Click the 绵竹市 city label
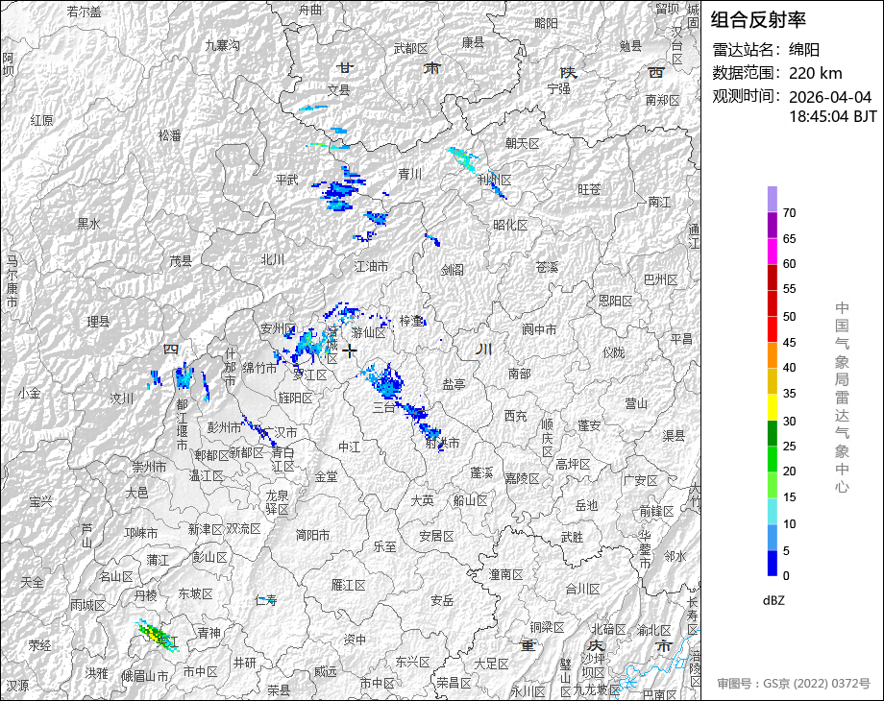This screenshot has height=701, width=884. (259, 368)
